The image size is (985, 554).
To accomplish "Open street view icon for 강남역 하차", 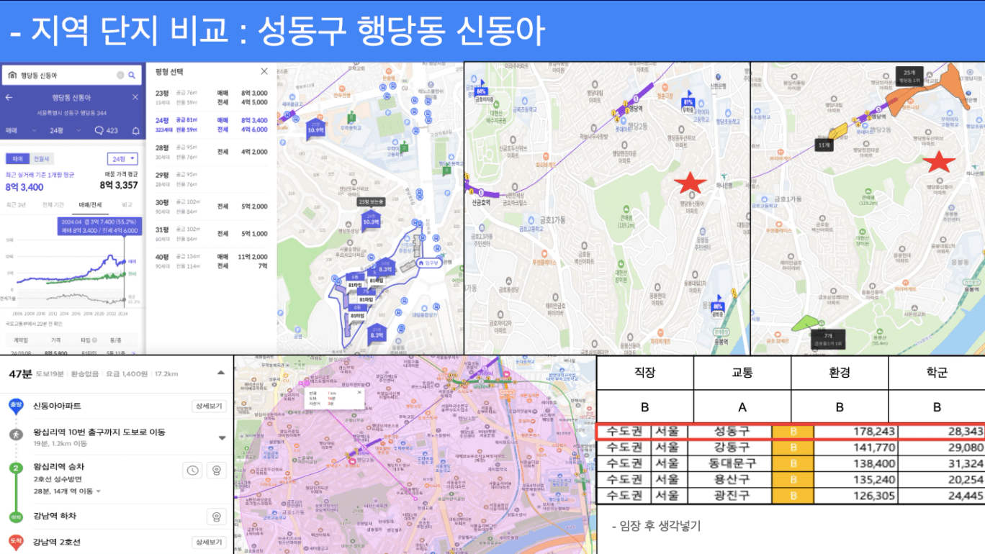I will tap(215, 516).
